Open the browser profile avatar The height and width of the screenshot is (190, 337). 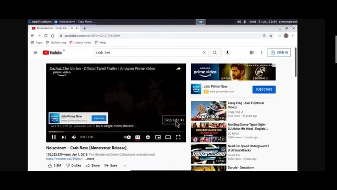tap(286, 36)
